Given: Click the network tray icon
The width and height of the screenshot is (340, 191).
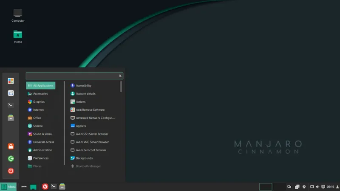Looking at the screenshot, I should pyautogui.click(x=323, y=187).
